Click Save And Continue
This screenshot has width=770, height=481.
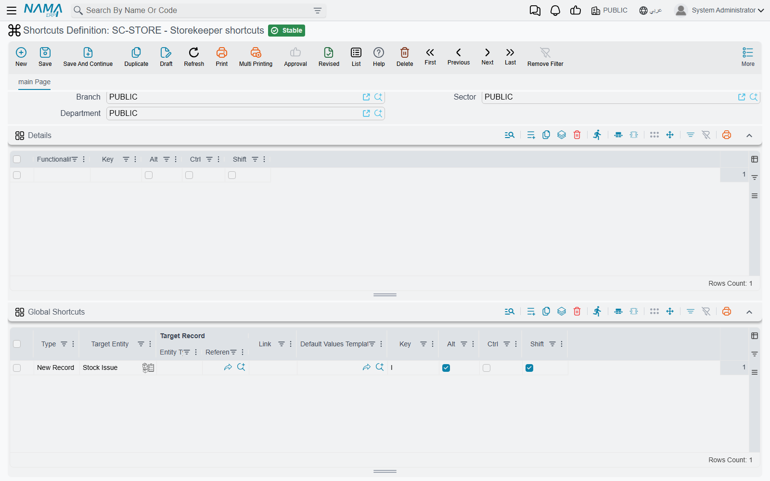pos(88,57)
